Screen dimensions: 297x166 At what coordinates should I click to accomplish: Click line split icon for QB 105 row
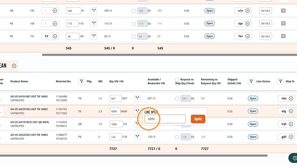pos(94,11)
